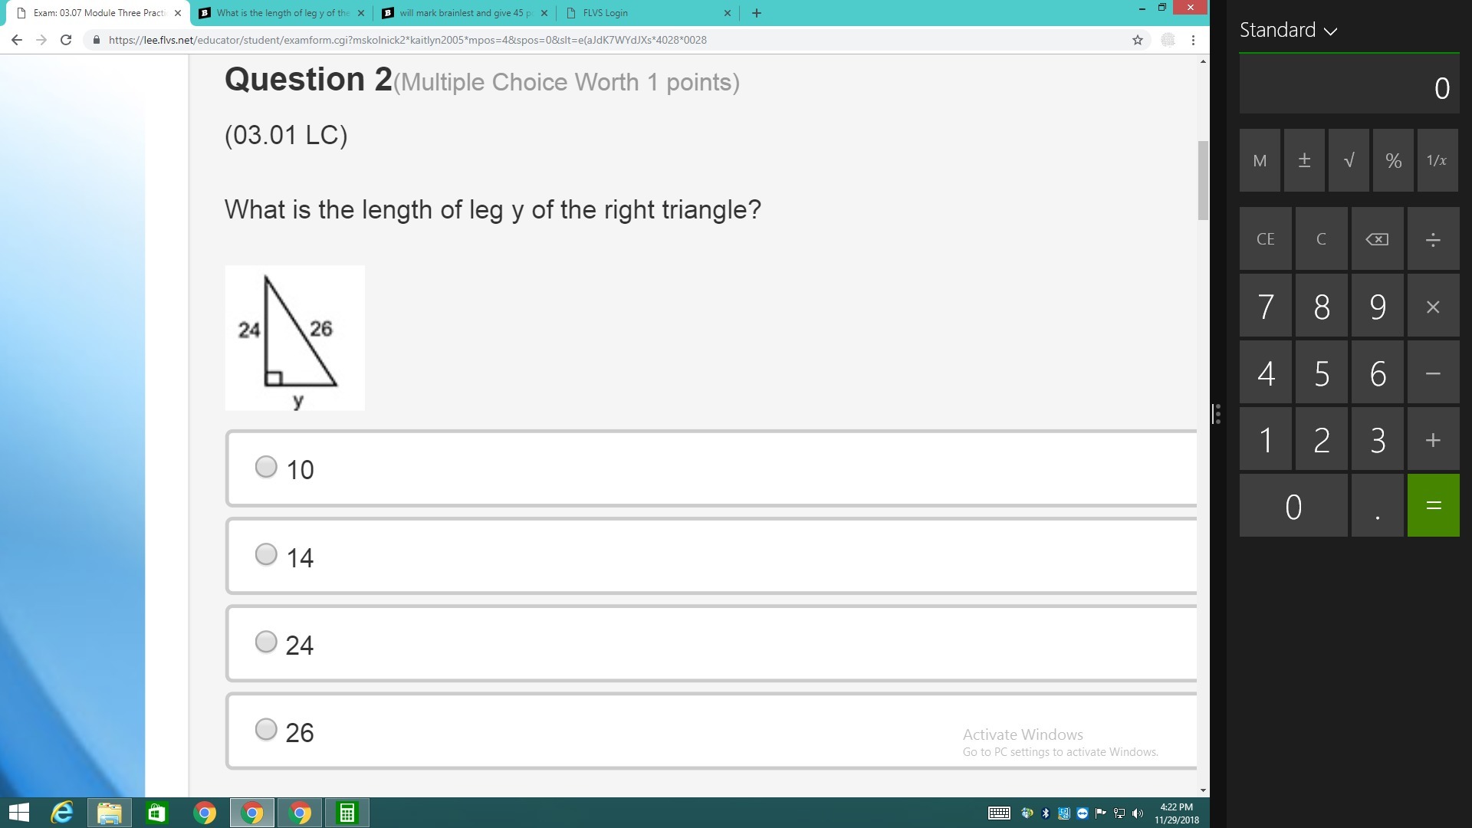Click the divide operator key
Screen dimensions: 1472x828
click(1433, 238)
